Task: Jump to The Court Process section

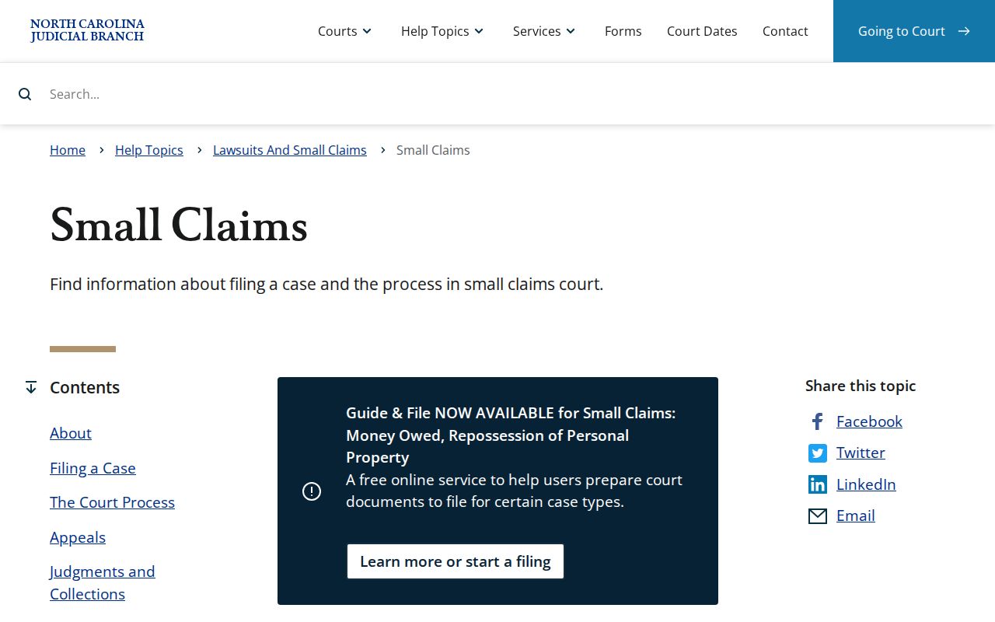Action: coord(112,502)
